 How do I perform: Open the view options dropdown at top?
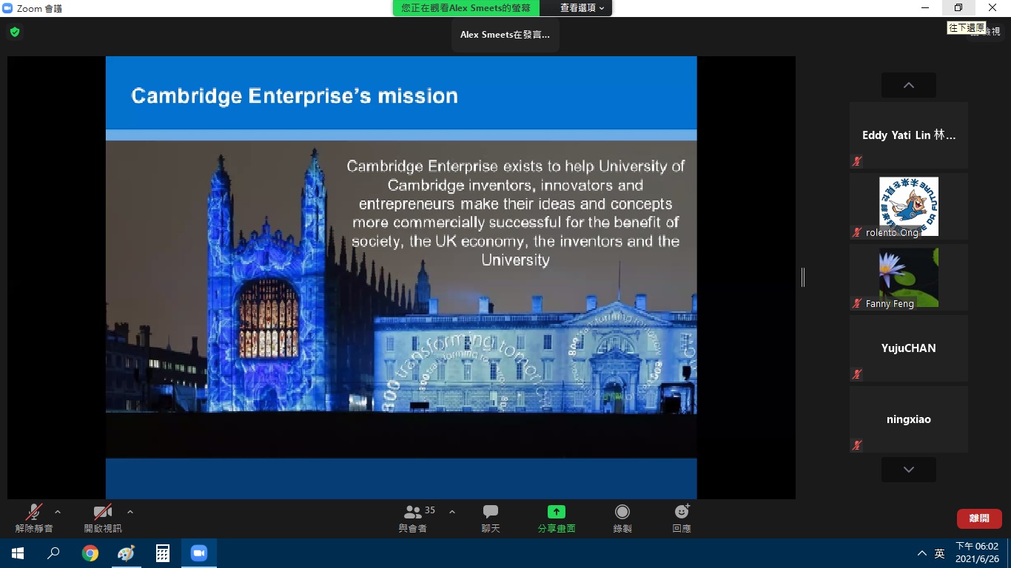point(582,8)
